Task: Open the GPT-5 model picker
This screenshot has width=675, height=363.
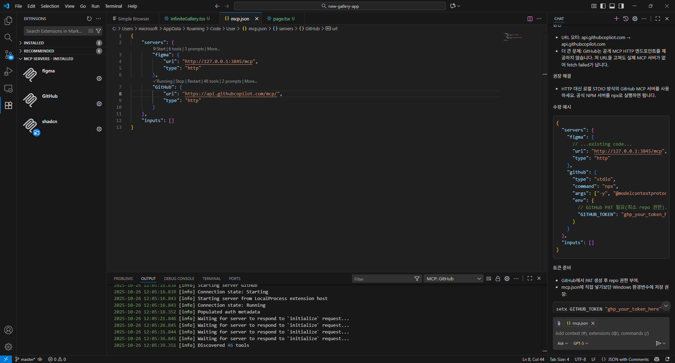Action: (x=580, y=343)
